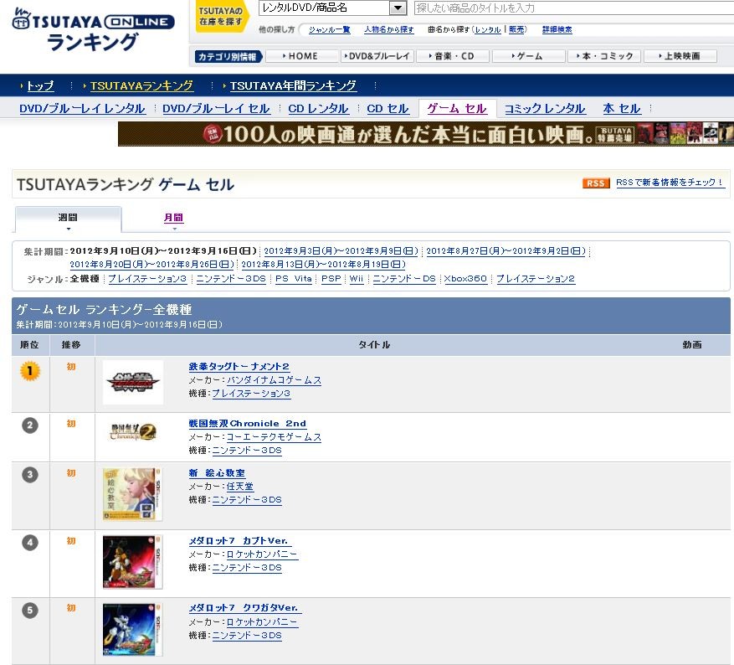Switch to CD セル tab
Viewport: 734px width, 665px height.
coord(388,109)
